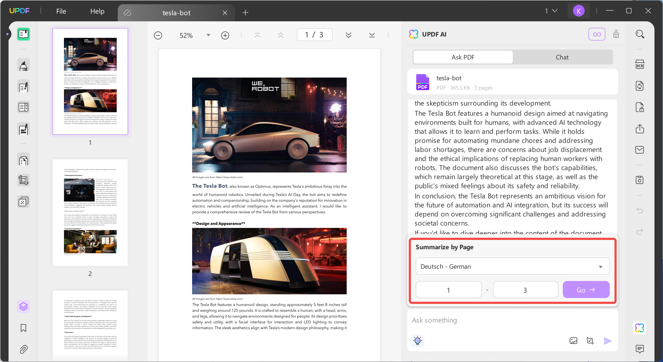Click the Go button to summarize pages
663x362 pixels.
[586, 289]
